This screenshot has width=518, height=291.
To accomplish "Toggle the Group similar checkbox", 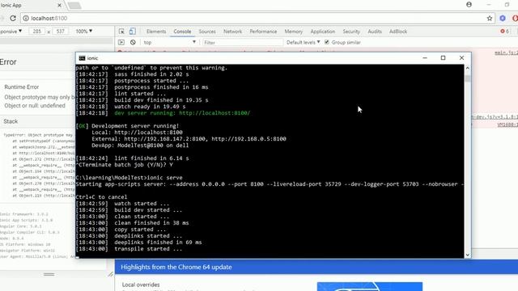I will point(327,42).
